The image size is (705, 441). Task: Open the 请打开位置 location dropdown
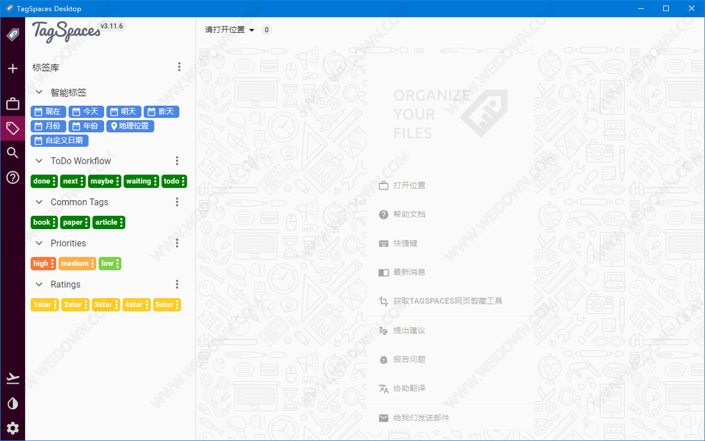coord(229,30)
